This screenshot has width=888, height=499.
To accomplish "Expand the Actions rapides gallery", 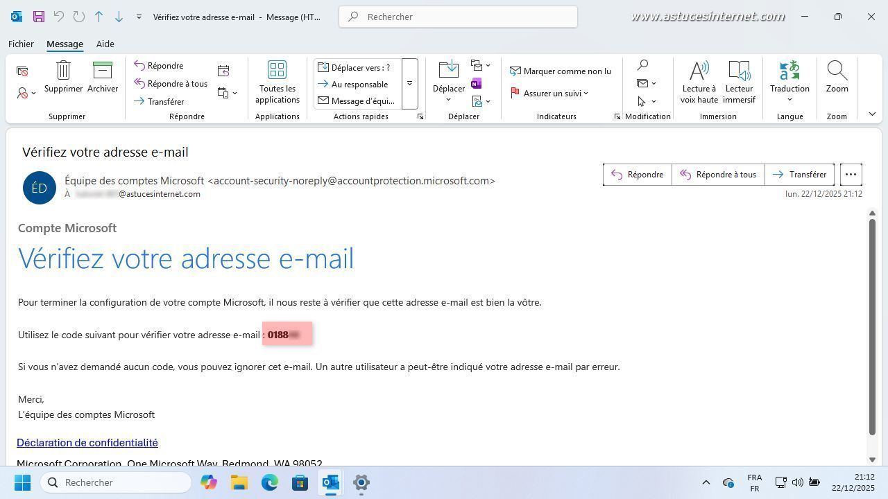I will (409, 84).
